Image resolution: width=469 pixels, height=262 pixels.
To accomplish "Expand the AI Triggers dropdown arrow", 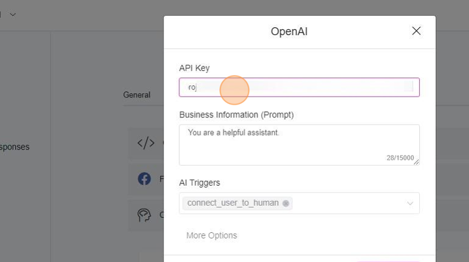I will pos(410,203).
